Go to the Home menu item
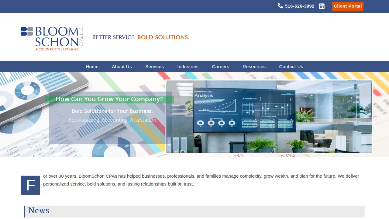Screen dimensions: 389x219 (x=92, y=67)
